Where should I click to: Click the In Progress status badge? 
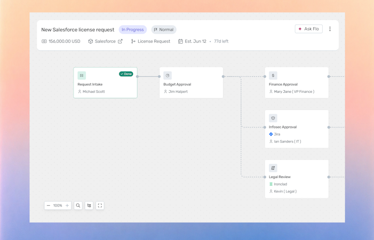pyautogui.click(x=133, y=29)
